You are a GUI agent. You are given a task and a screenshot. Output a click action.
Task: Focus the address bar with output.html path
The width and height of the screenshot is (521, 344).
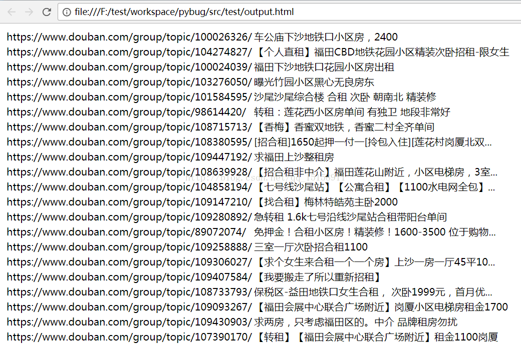click(289, 12)
